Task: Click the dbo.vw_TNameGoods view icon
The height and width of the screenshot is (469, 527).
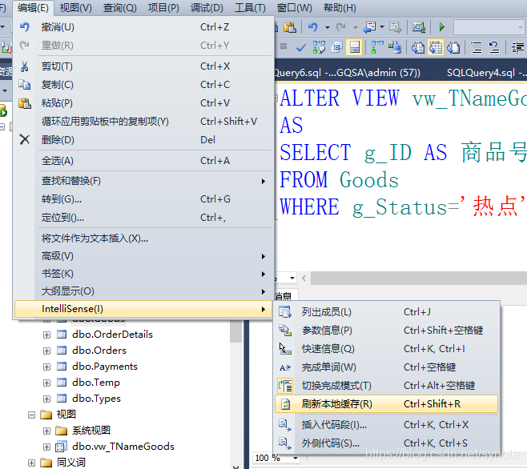Action: pyautogui.click(x=61, y=447)
